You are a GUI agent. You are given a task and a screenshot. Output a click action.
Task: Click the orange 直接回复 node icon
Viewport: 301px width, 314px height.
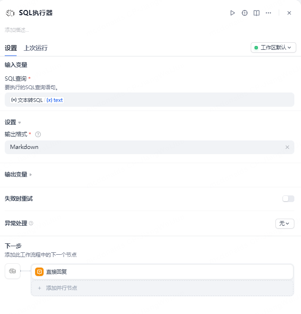click(39, 272)
